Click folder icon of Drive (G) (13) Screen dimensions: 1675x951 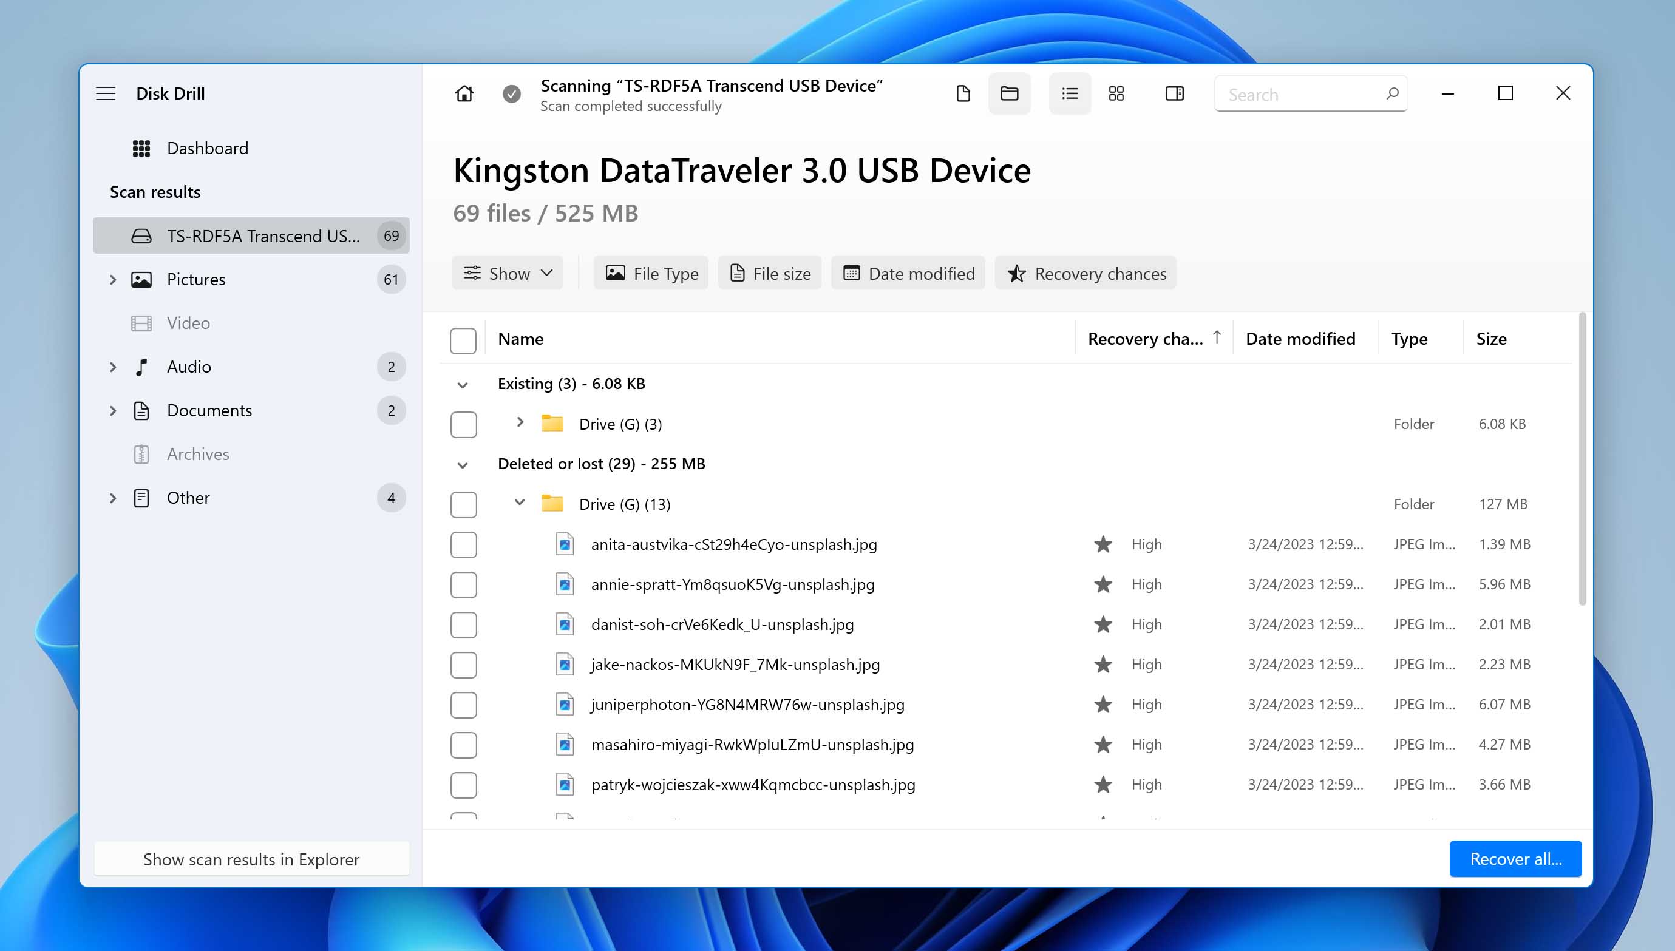[552, 504]
